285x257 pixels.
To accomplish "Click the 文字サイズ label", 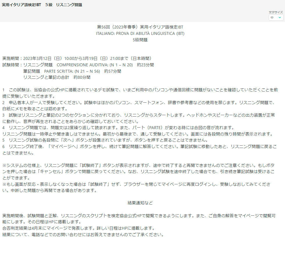I will click(x=276, y=12).
